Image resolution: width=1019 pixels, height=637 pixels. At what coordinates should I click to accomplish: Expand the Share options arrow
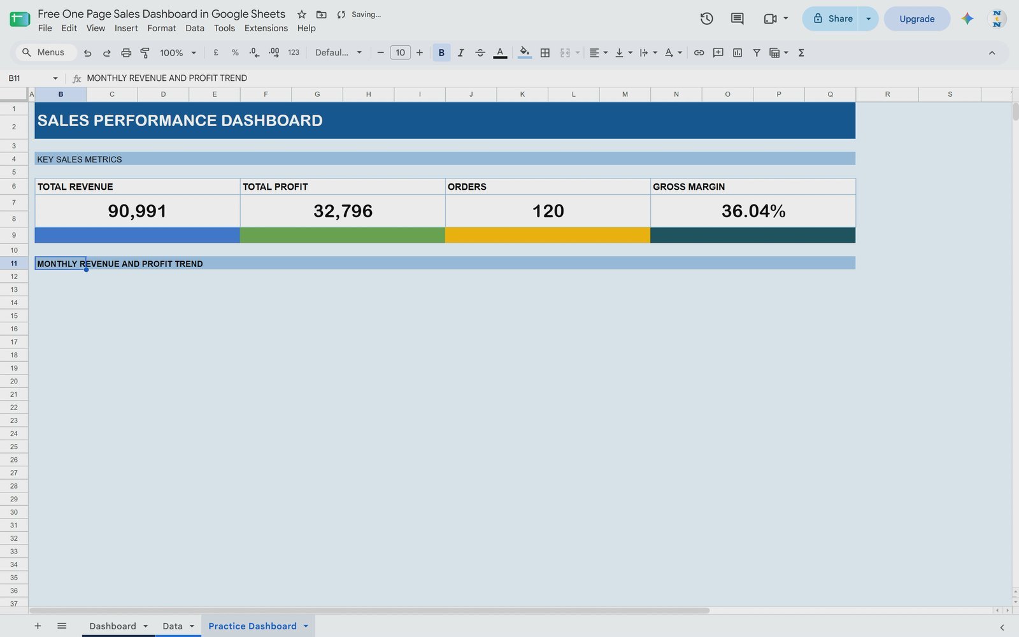pyautogui.click(x=868, y=18)
